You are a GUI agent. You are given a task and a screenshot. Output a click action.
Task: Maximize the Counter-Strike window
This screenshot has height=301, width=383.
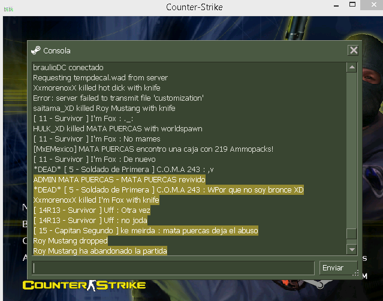click(352, 4)
